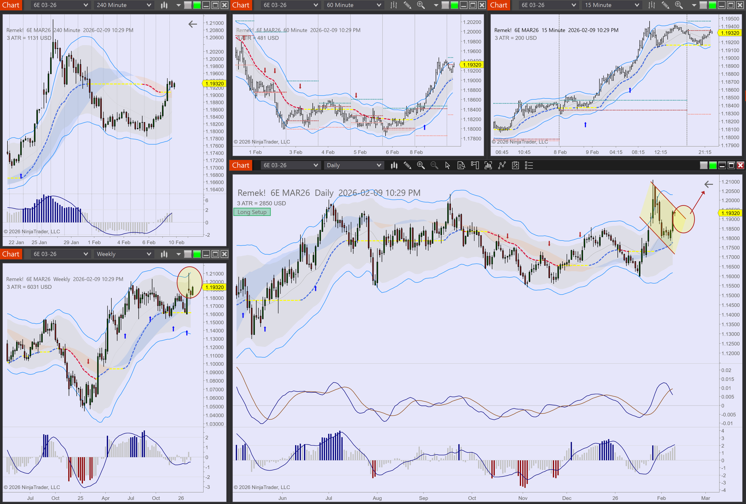Click Chart tab of 60 Minute window
Image resolution: width=746 pixels, height=504 pixels.
[241, 5]
